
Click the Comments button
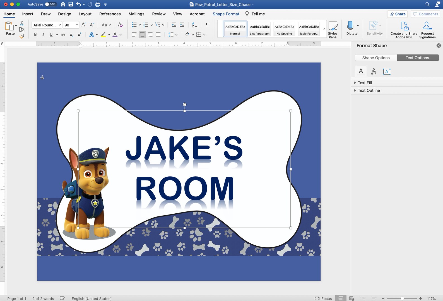coord(426,14)
